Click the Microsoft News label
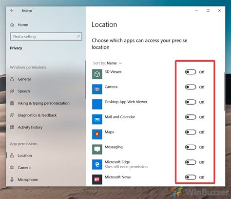The width and height of the screenshot is (231, 199). 117,177
